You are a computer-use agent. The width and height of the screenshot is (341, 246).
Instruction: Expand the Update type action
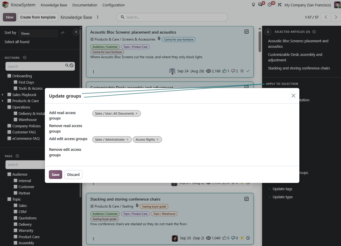point(282,197)
